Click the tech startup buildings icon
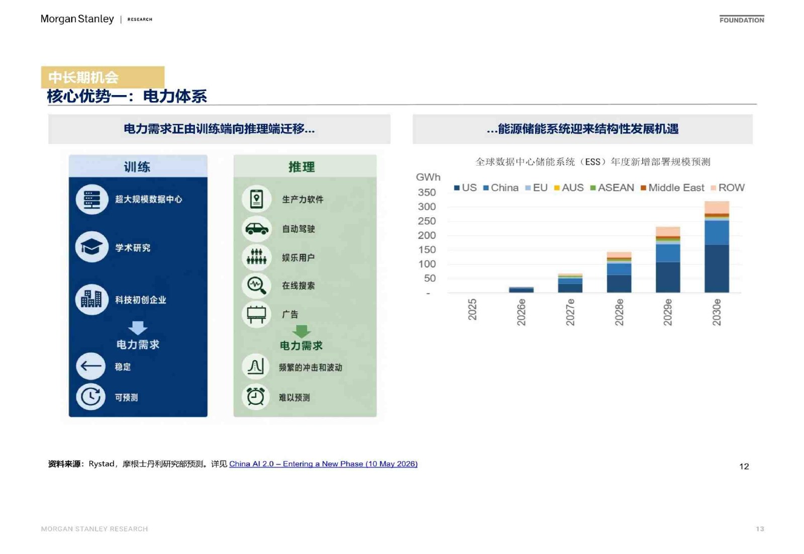 tap(92, 299)
